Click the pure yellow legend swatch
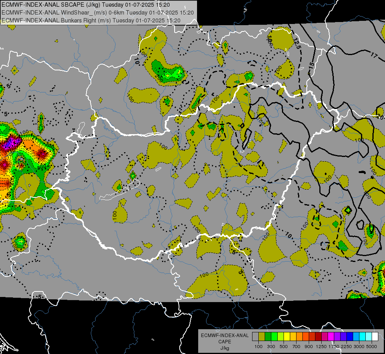Image resolution: width=385 pixels, height=354 pixels. point(287,337)
